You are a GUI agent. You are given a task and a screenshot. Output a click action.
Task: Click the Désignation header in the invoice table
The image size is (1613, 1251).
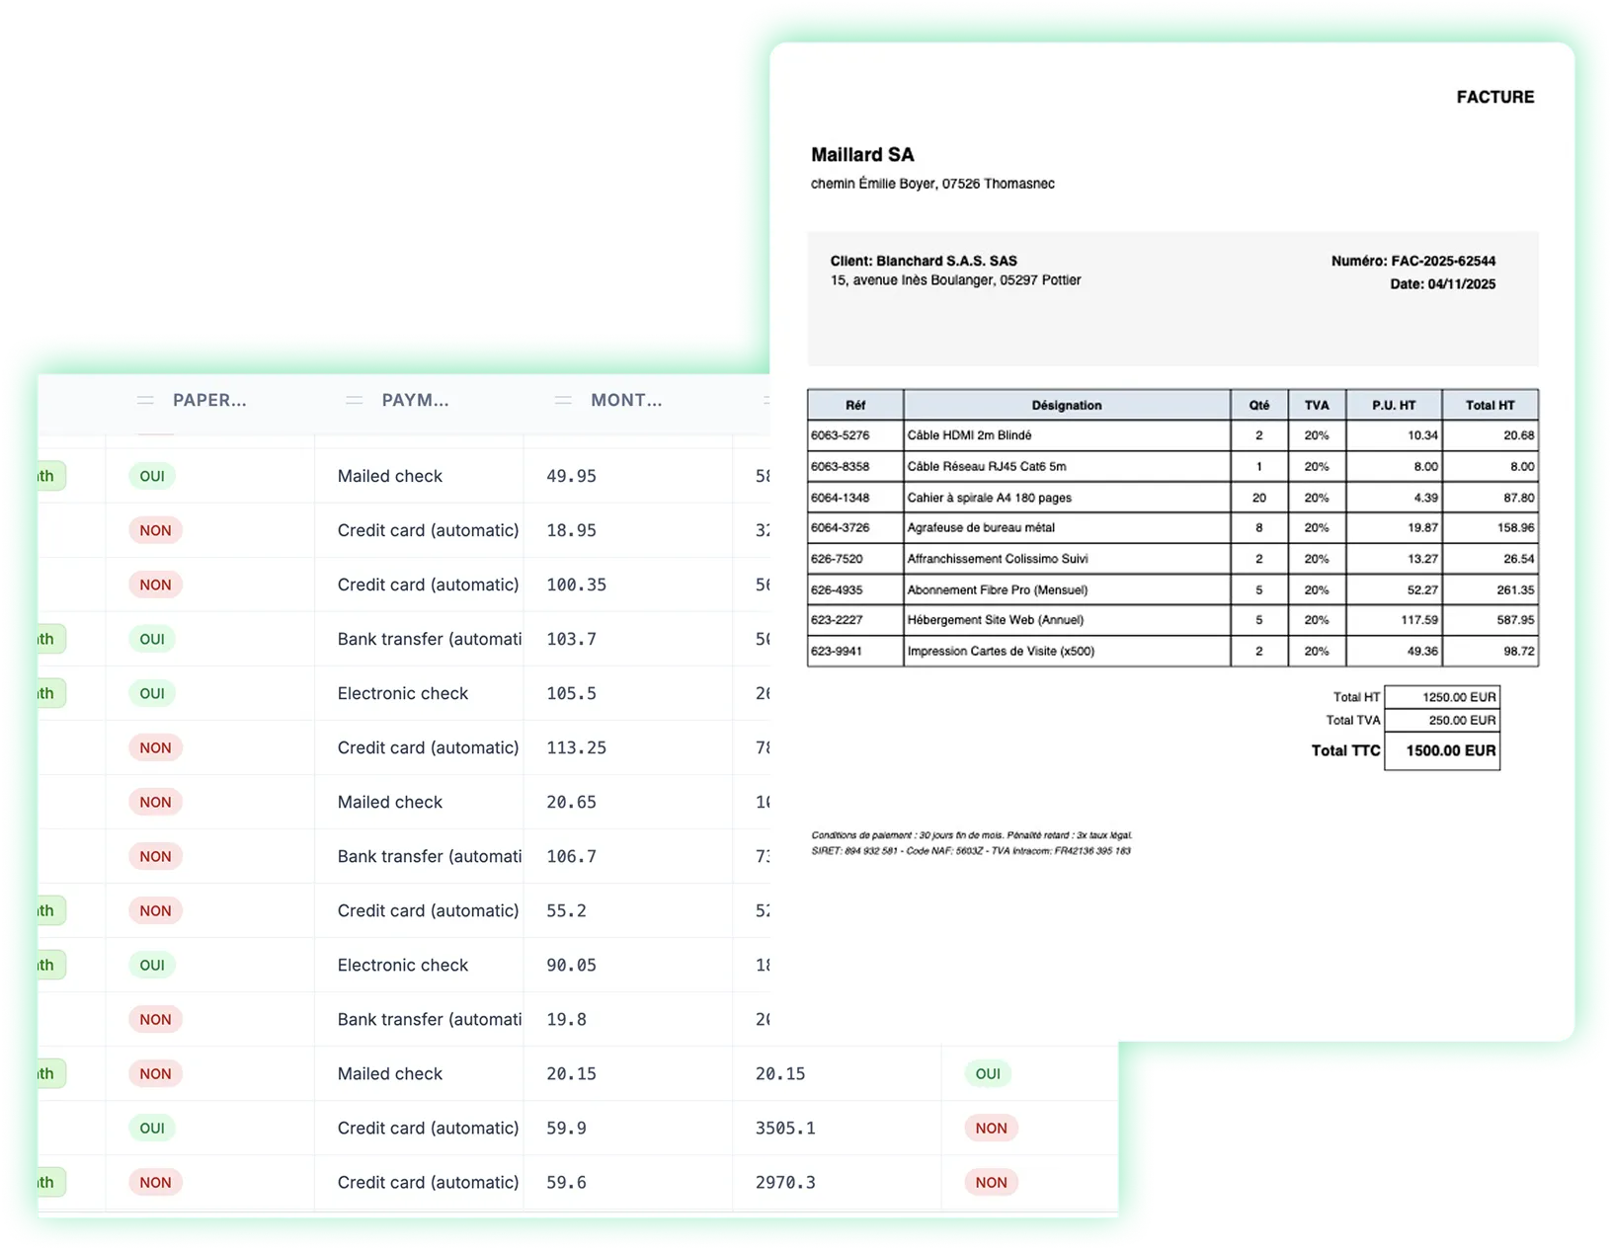tap(1066, 405)
